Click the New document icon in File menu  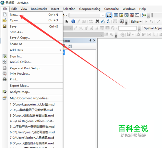click(5, 15)
